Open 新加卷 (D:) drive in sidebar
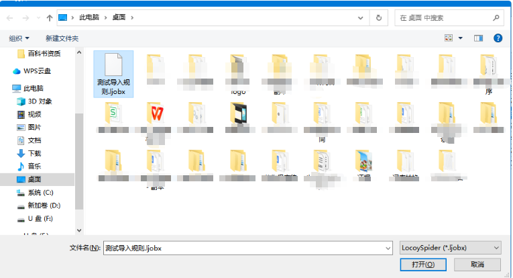513x278 pixels. pyautogui.click(x=39, y=205)
